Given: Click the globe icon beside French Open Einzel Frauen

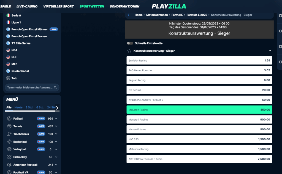Looking at the screenshot, I should coord(8,36).
